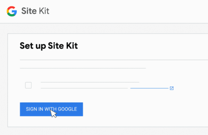This screenshot has height=135, width=208.
Task: Open the external link icon
Action: (172, 88)
